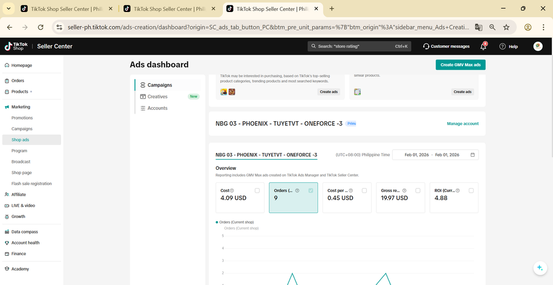The height and width of the screenshot is (285, 553).
Task: Click the Cost info tooltip icon
Action: pos(232,190)
